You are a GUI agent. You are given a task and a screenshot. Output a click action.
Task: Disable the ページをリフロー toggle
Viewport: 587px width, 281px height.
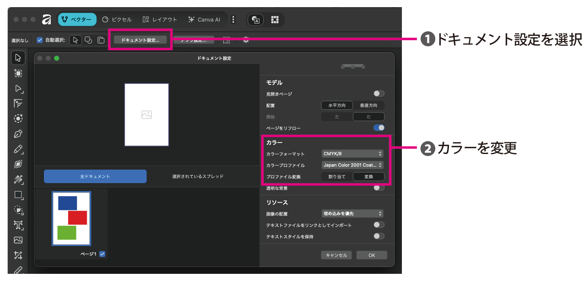(379, 128)
